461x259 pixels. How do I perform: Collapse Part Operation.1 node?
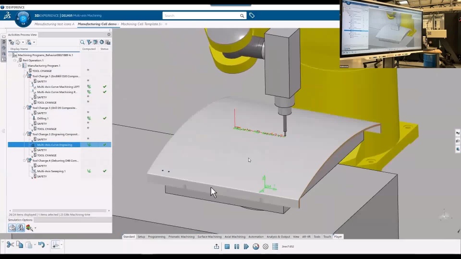[15, 60]
